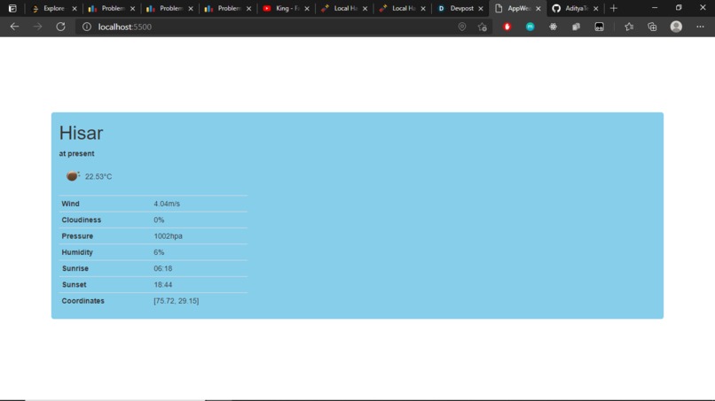This screenshot has width=715, height=401.
Task: Click the 0% cloudiness value
Action: tap(159, 220)
